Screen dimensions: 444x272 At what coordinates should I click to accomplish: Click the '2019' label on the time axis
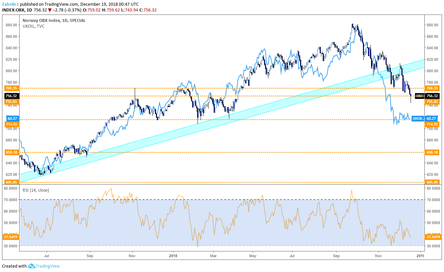coord(420,256)
